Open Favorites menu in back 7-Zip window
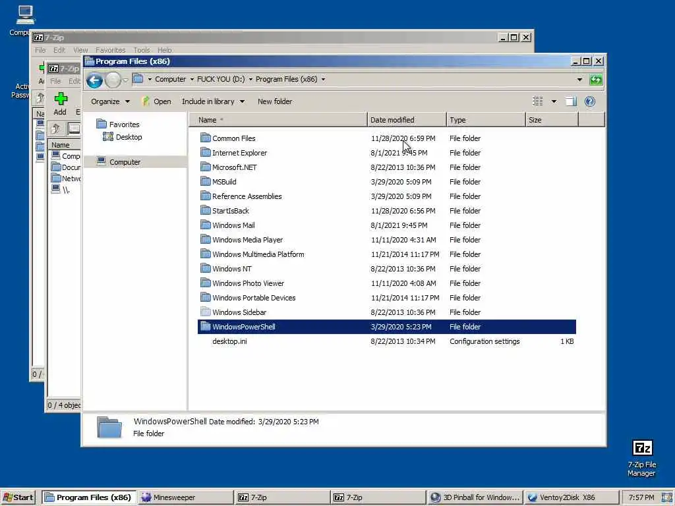The height and width of the screenshot is (506, 675). pos(110,50)
